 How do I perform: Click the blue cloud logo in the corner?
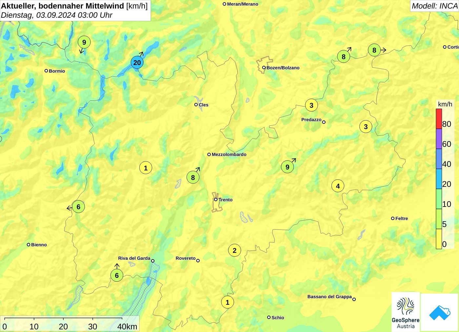point(440,312)
